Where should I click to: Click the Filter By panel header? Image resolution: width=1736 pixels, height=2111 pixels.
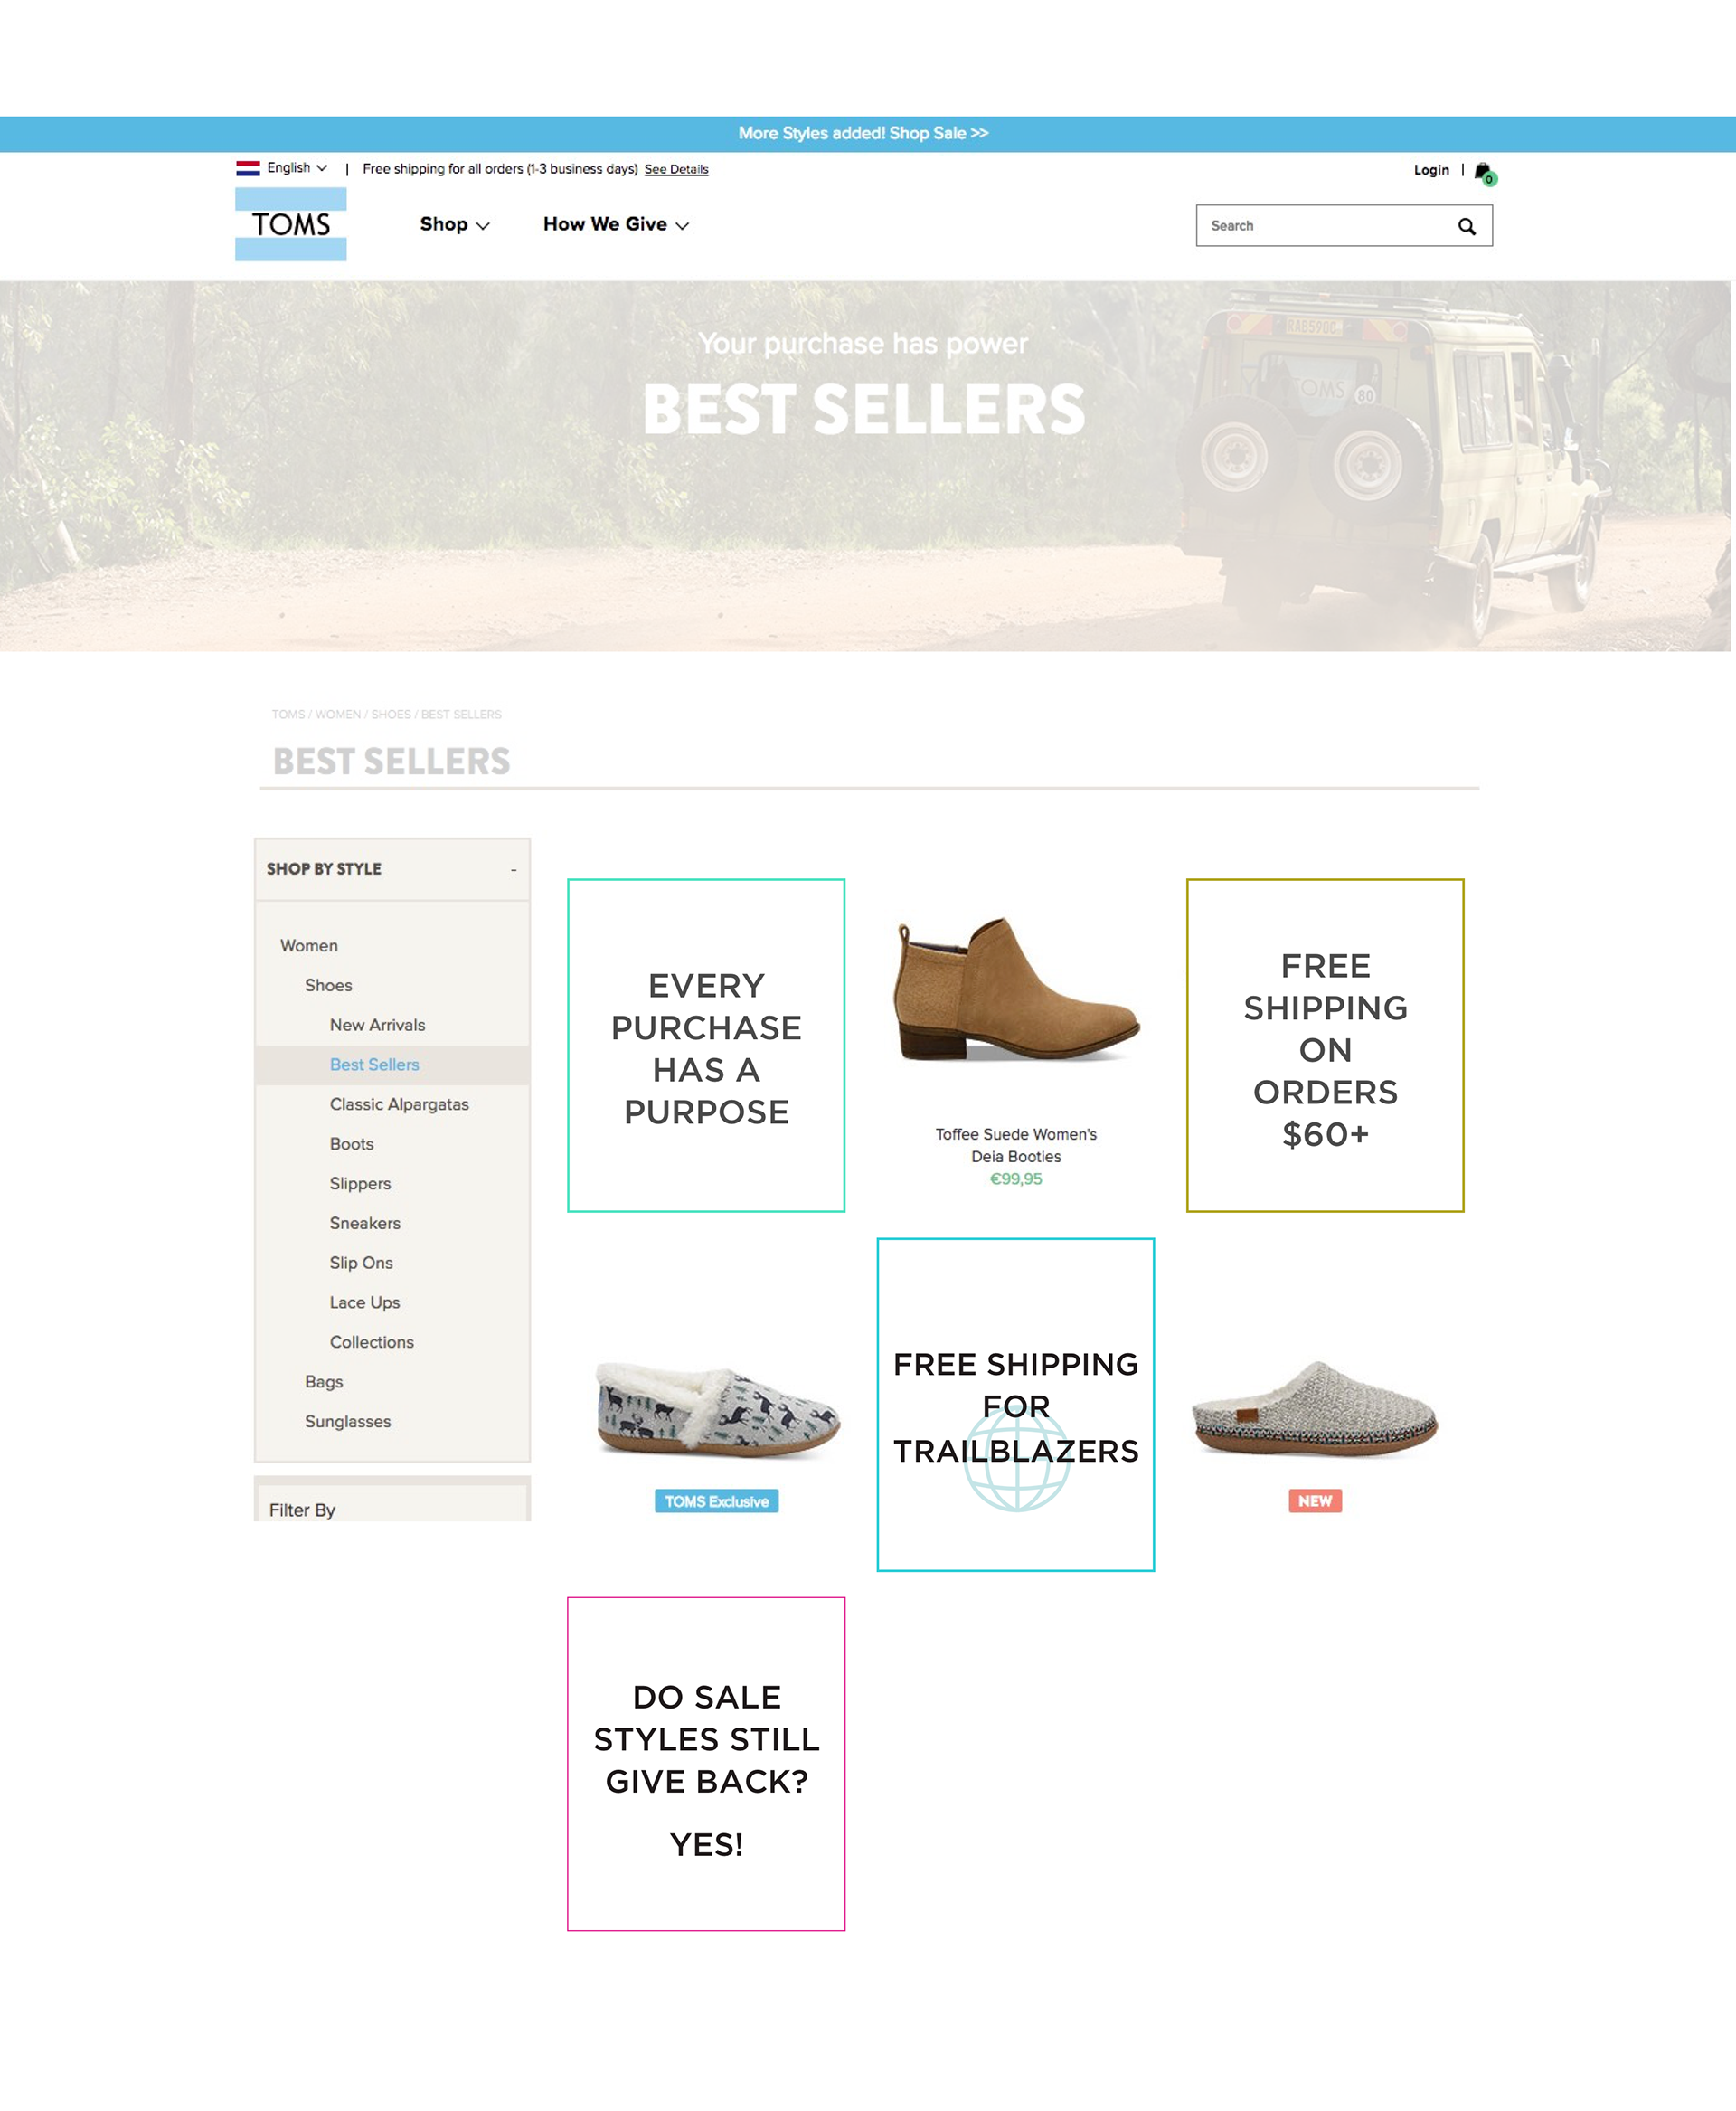tap(392, 1505)
